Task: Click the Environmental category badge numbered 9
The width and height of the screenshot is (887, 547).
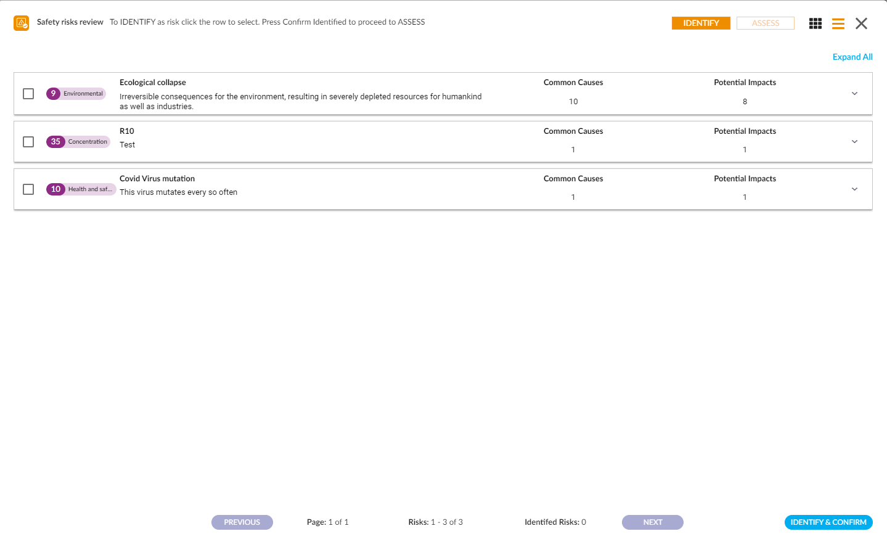Action: (76, 94)
